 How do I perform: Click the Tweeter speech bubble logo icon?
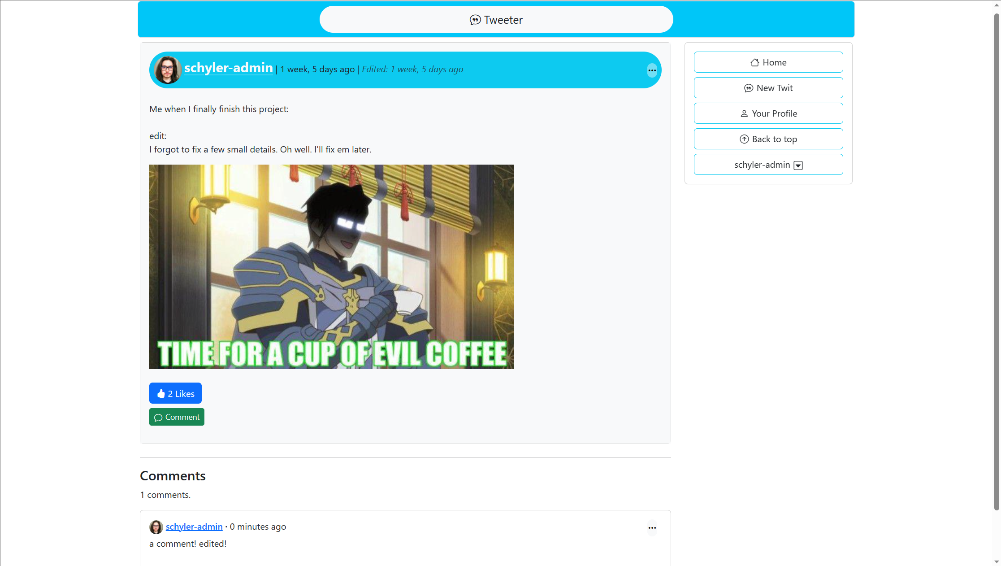pos(475,20)
